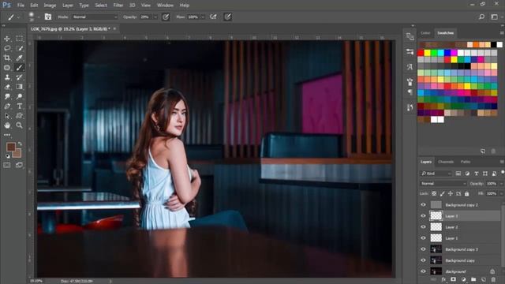Reset default foreground and background colors
This screenshot has height=284, width=505.
point(8,156)
